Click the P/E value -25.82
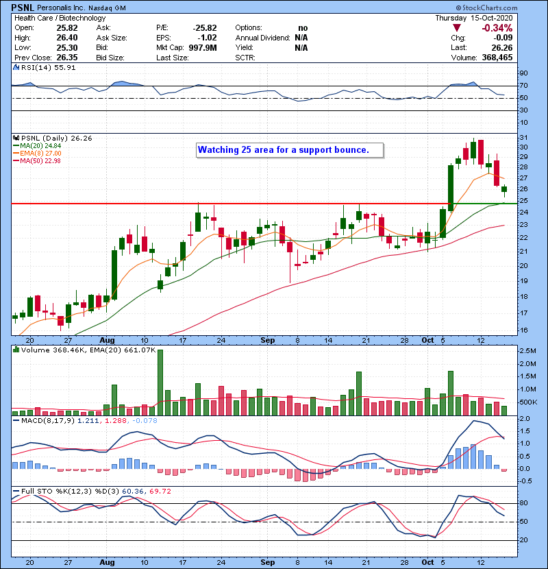Viewport: 548px width, 569px height. pyautogui.click(x=205, y=28)
